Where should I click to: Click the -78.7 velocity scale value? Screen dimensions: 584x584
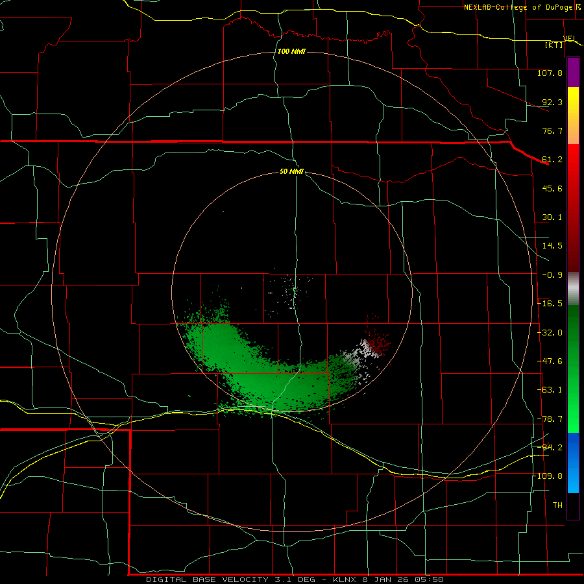coord(550,419)
